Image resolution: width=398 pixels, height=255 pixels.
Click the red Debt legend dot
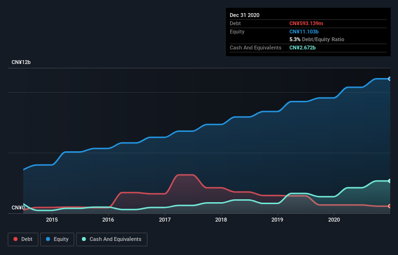pyautogui.click(x=16, y=239)
